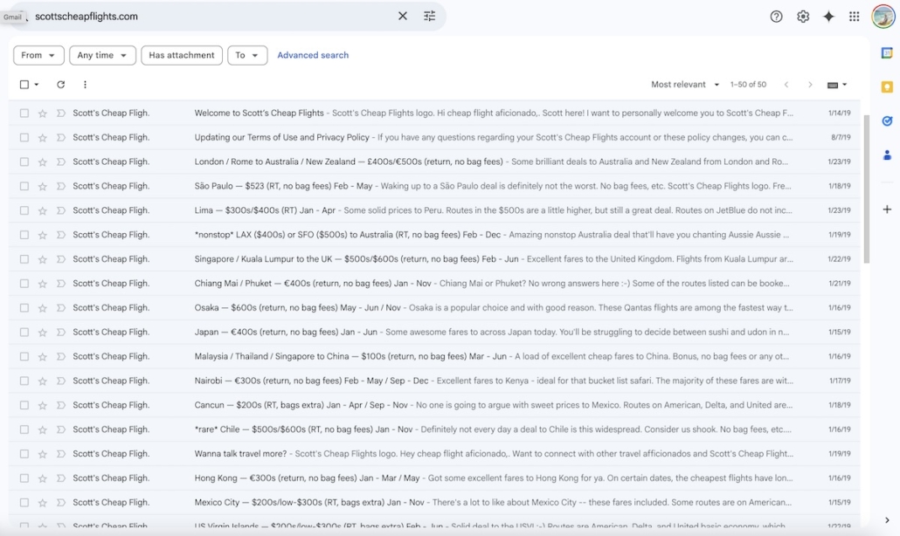Open the Tasks side panel icon

[887, 121]
